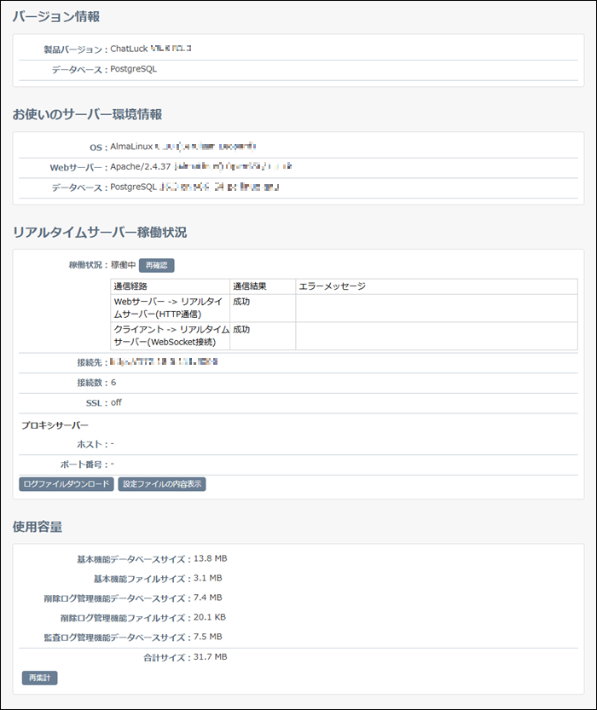This screenshot has width=597, height=710.
Task: Select the 13.8 MB database size value
Action: pyautogui.click(x=210, y=558)
